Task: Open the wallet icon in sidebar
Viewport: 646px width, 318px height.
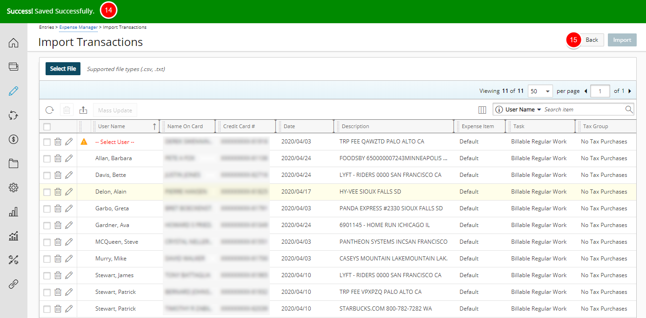Action: click(13, 66)
